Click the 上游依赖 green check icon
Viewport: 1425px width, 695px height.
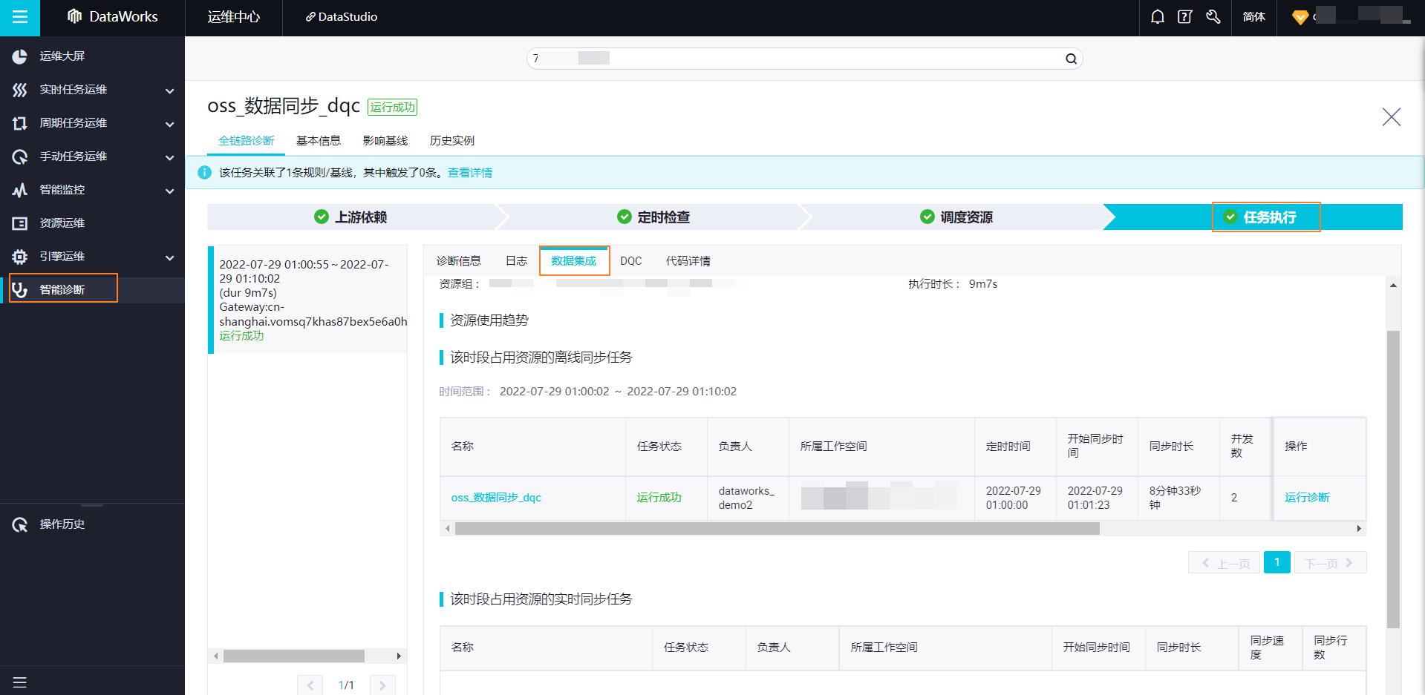(x=322, y=217)
